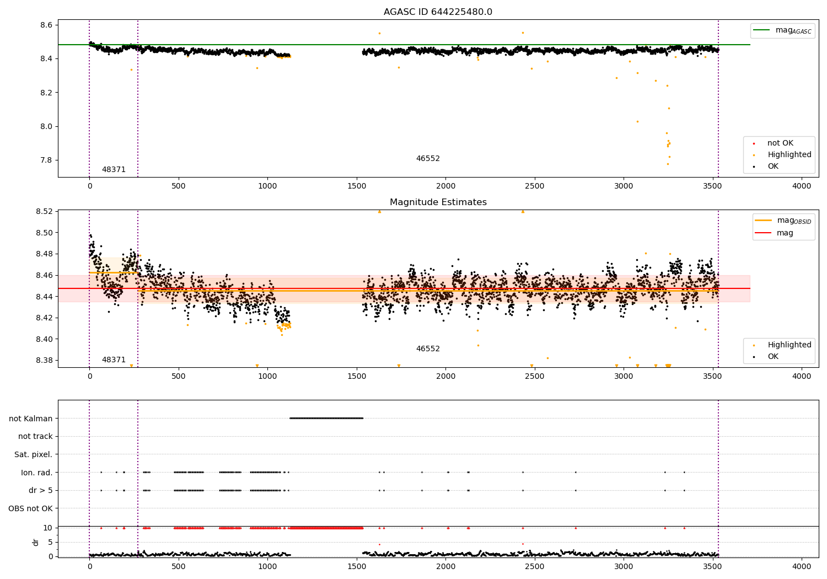Click y-axis tick 8.6 in top panel
This screenshot has height=579, width=827.
tap(46, 25)
